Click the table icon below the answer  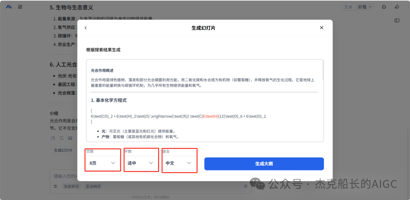(70, 138)
